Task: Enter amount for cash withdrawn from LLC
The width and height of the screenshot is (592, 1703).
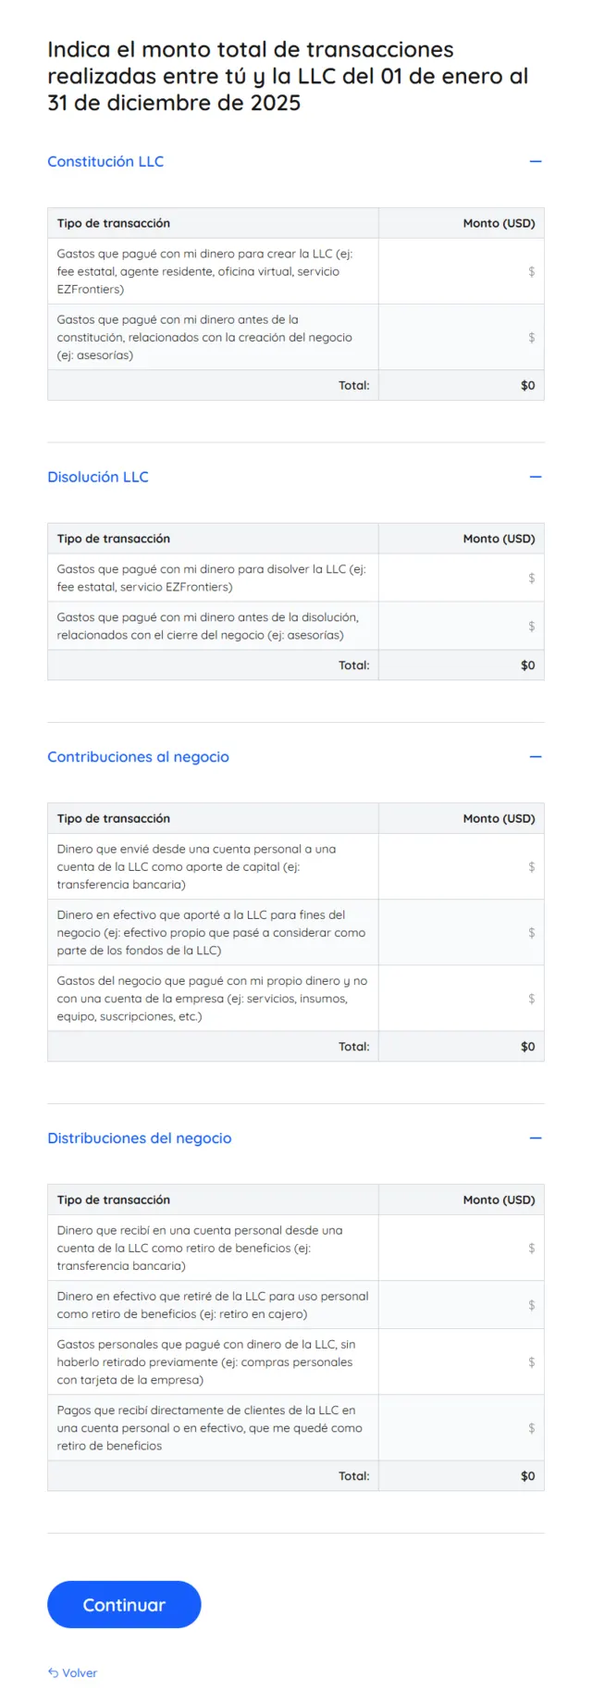Action: pyautogui.click(x=461, y=1305)
